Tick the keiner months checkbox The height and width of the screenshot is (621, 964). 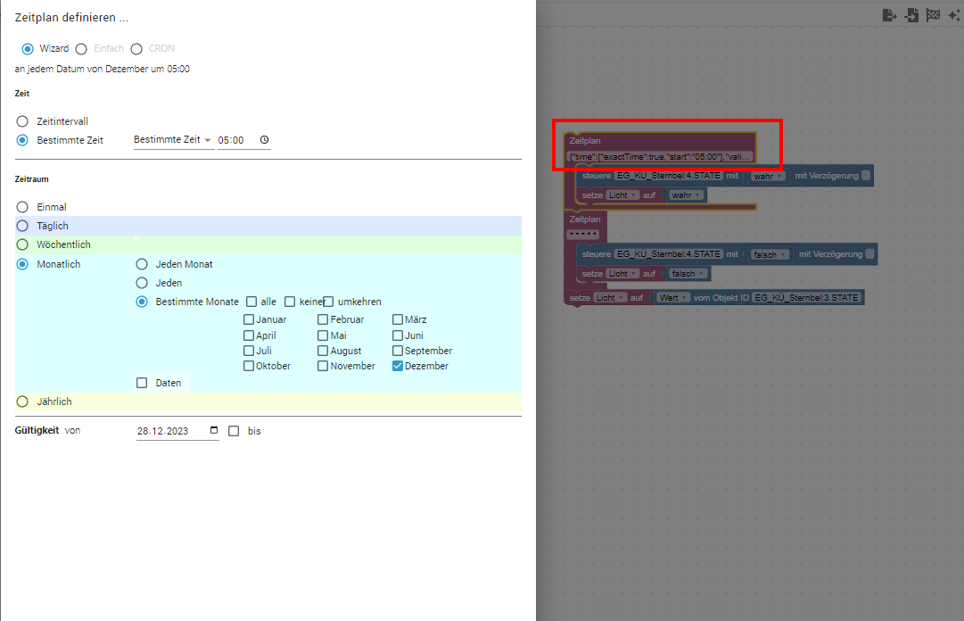290,302
